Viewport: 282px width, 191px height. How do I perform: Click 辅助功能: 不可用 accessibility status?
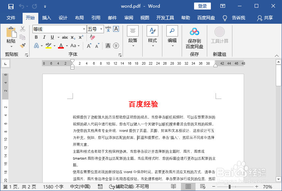[129, 187]
